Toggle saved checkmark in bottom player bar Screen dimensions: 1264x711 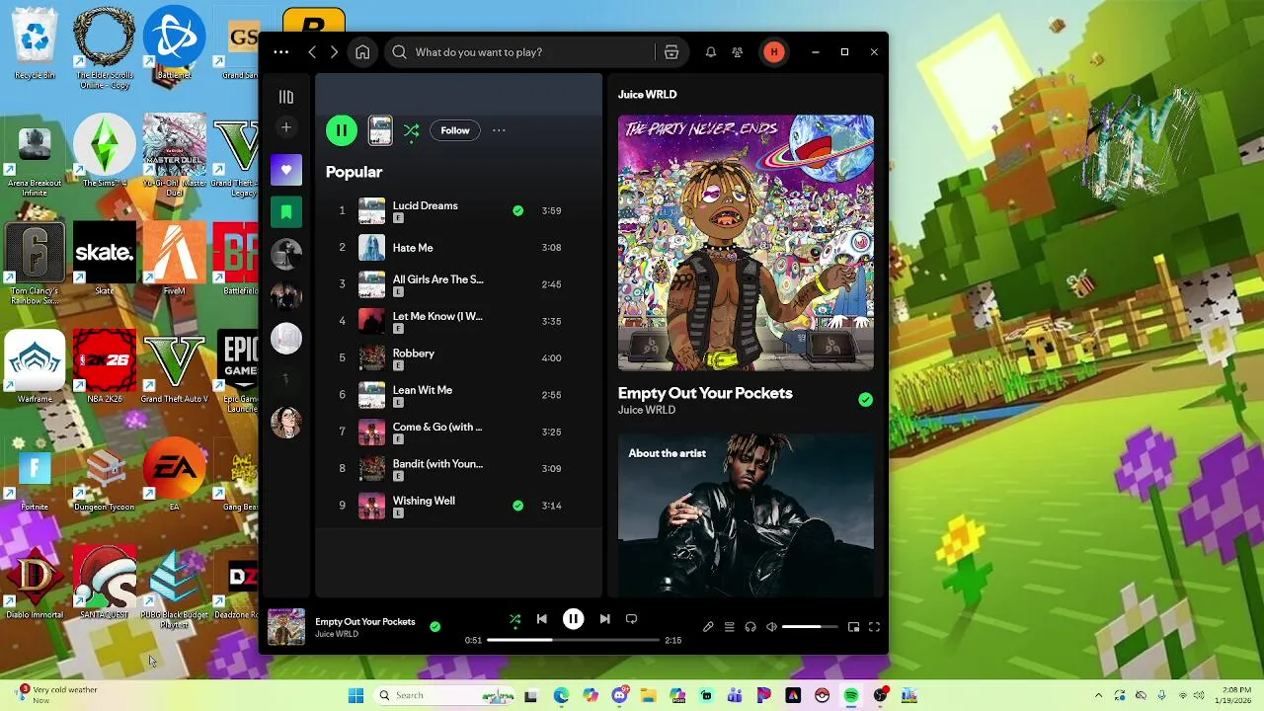tap(434, 626)
